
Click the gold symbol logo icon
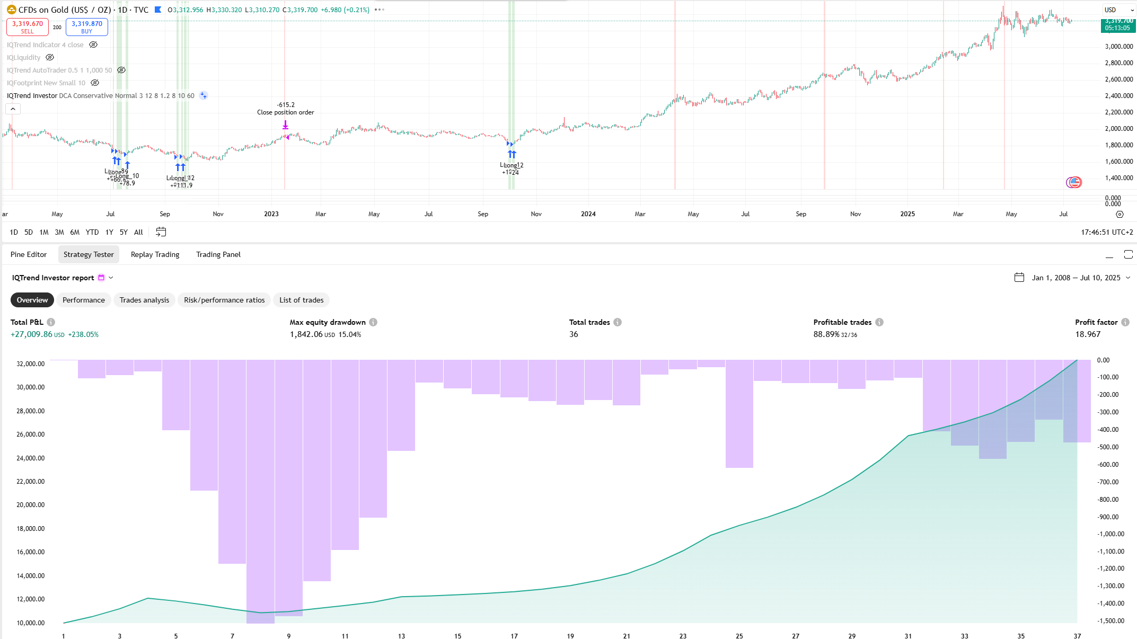[x=11, y=10]
